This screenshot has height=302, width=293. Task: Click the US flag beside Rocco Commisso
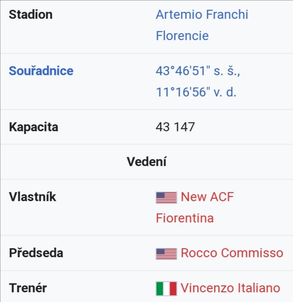(x=166, y=254)
